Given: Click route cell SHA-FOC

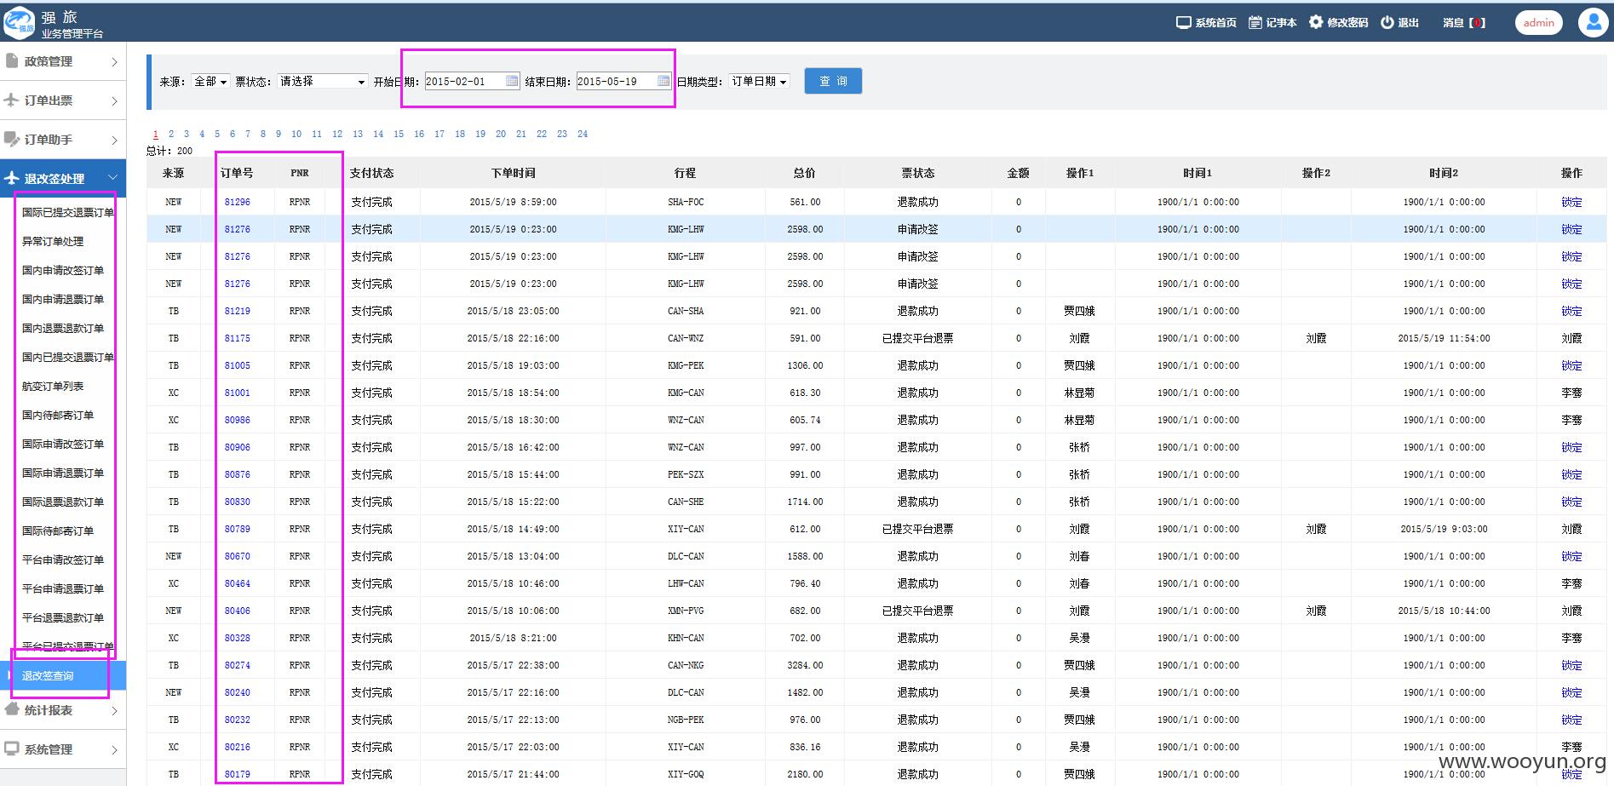Looking at the screenshot, I should coord(686,202).
